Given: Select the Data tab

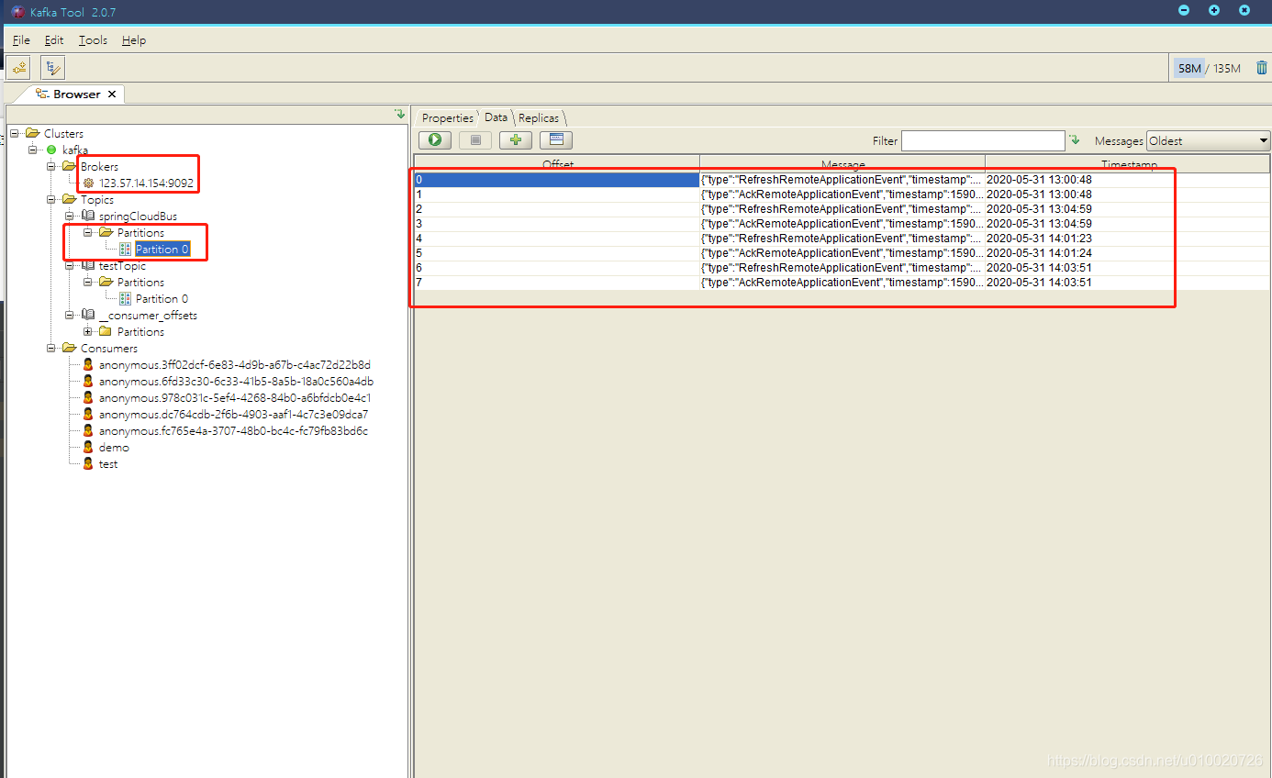Looking at the screenshot, I should point(496,117).
